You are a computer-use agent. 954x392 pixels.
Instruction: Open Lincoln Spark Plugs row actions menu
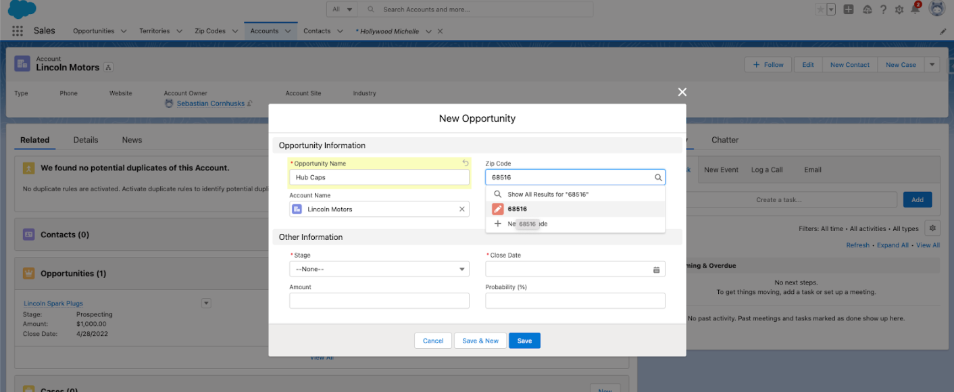(x=207, y=303)
